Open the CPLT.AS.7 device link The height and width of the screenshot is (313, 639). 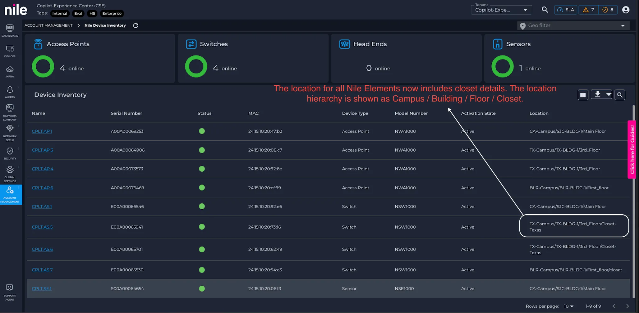coord(42,270)
